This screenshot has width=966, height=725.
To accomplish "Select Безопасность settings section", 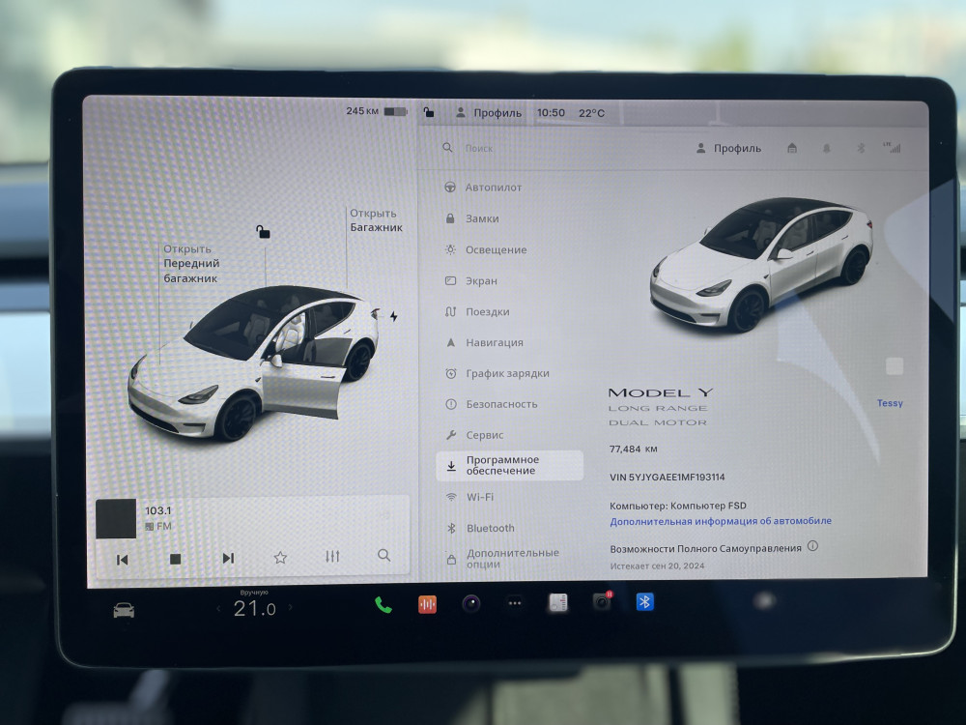I will click(491, 404).
